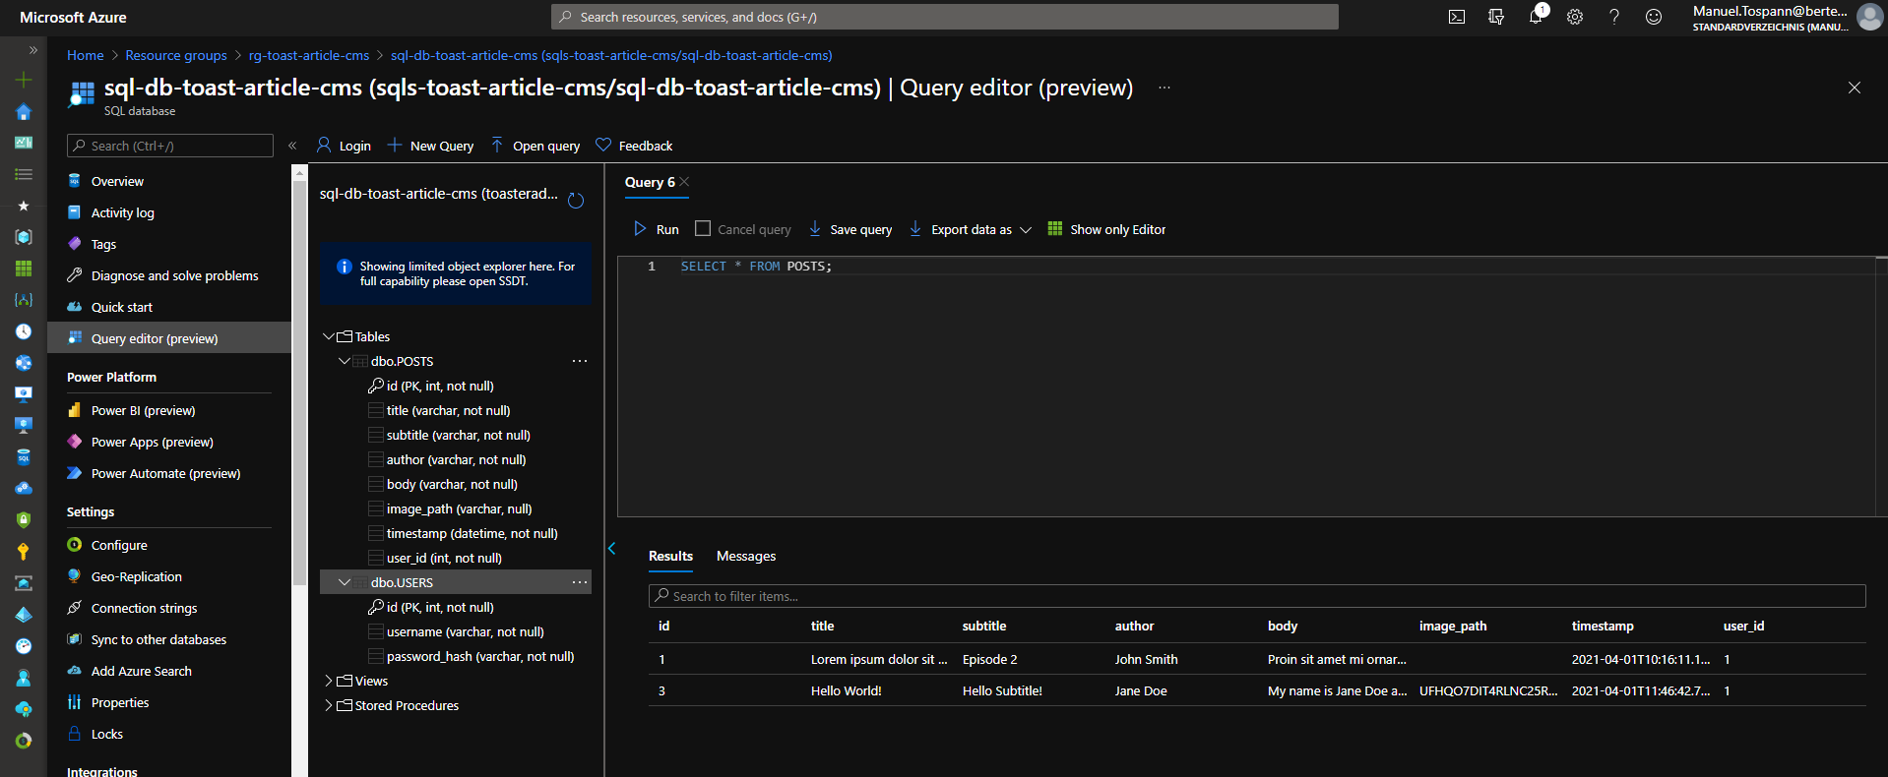Image resolution: width=1888 pixels, height=777 pixels.
Task: Open Export data as dropdown
Action: [x=970, y=229]
